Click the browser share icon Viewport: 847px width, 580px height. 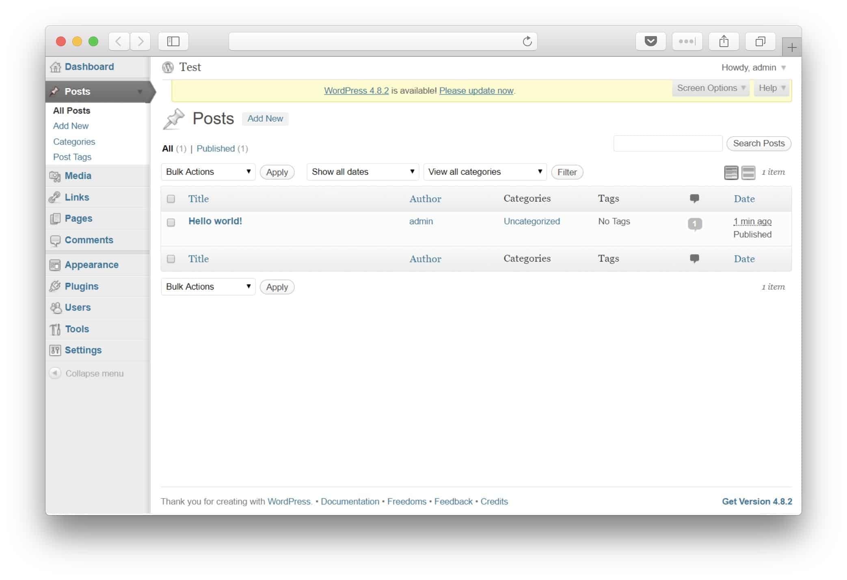[x=724, y=41]
